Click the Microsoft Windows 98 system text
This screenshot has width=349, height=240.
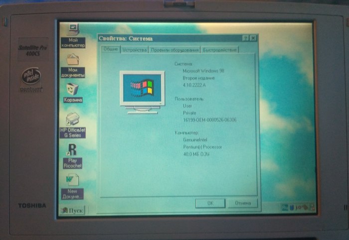(204, 71)
